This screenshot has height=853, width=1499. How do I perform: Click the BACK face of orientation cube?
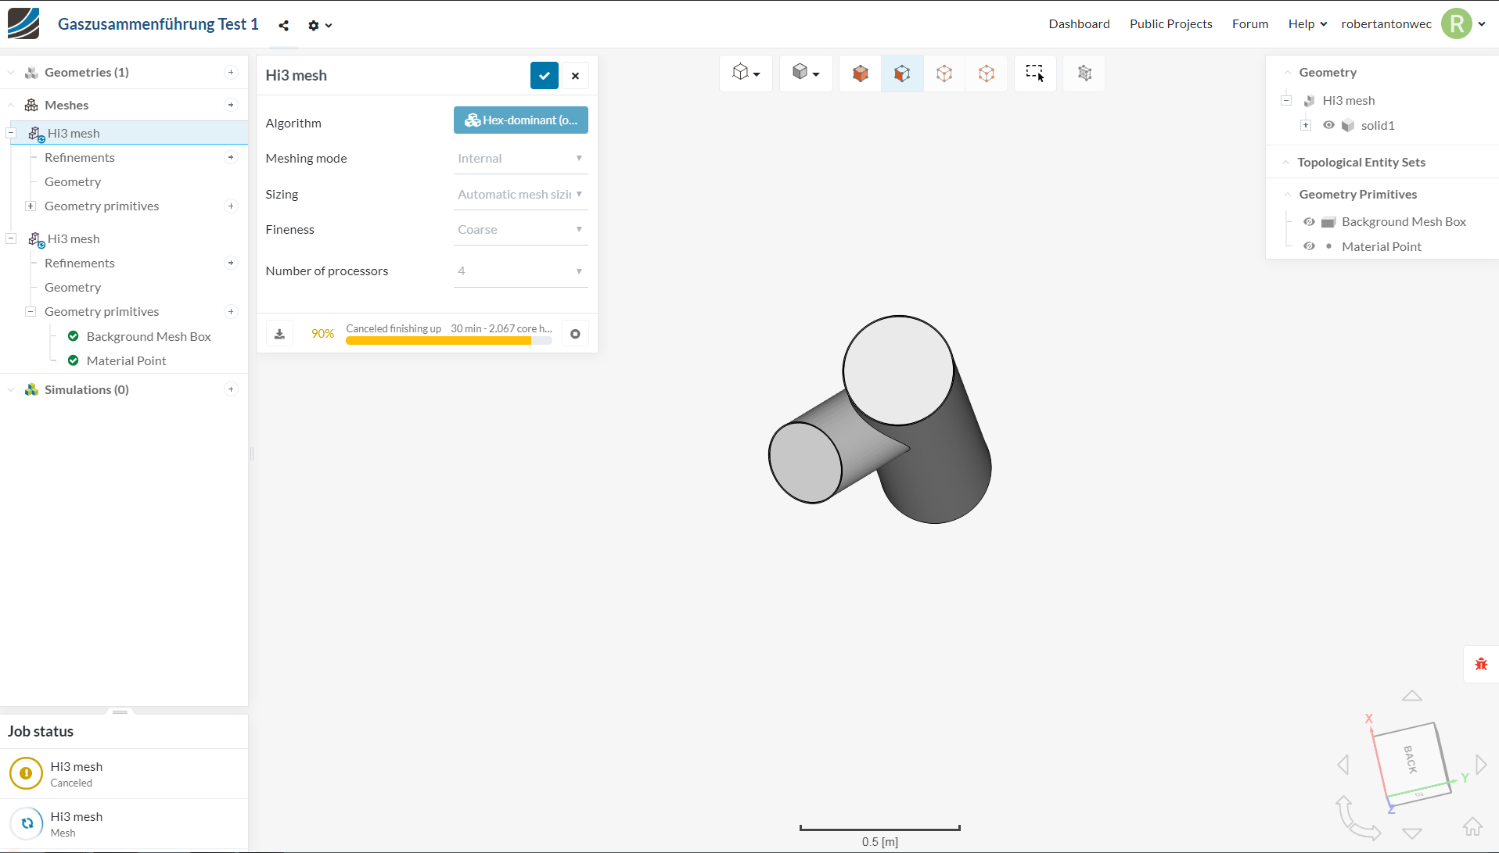tap(1411, 759)
